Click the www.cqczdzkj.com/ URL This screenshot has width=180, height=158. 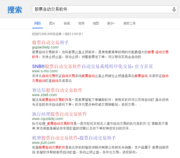coord(48,119)
